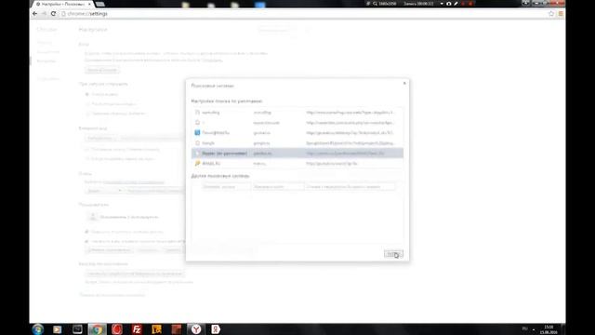Click the red stop recording button

point(470,4)
